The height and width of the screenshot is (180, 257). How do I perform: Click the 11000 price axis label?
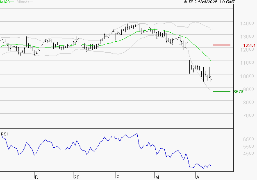point(247,63)
